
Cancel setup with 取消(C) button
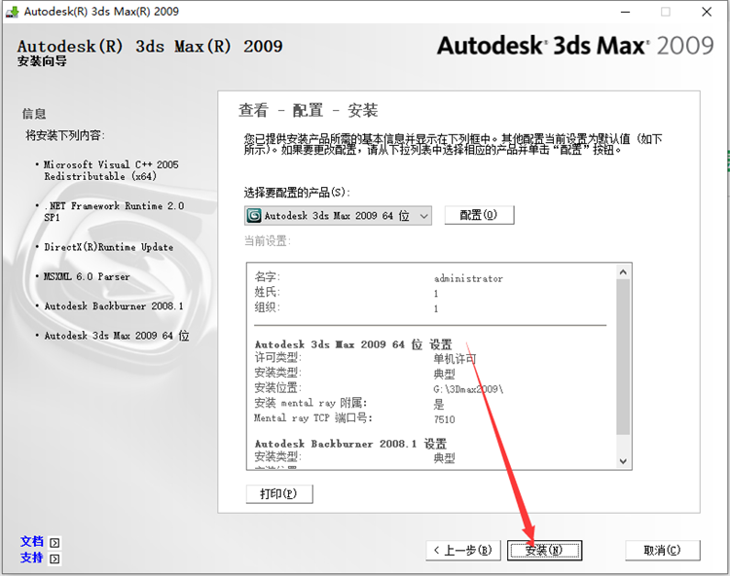pos(663,551)
